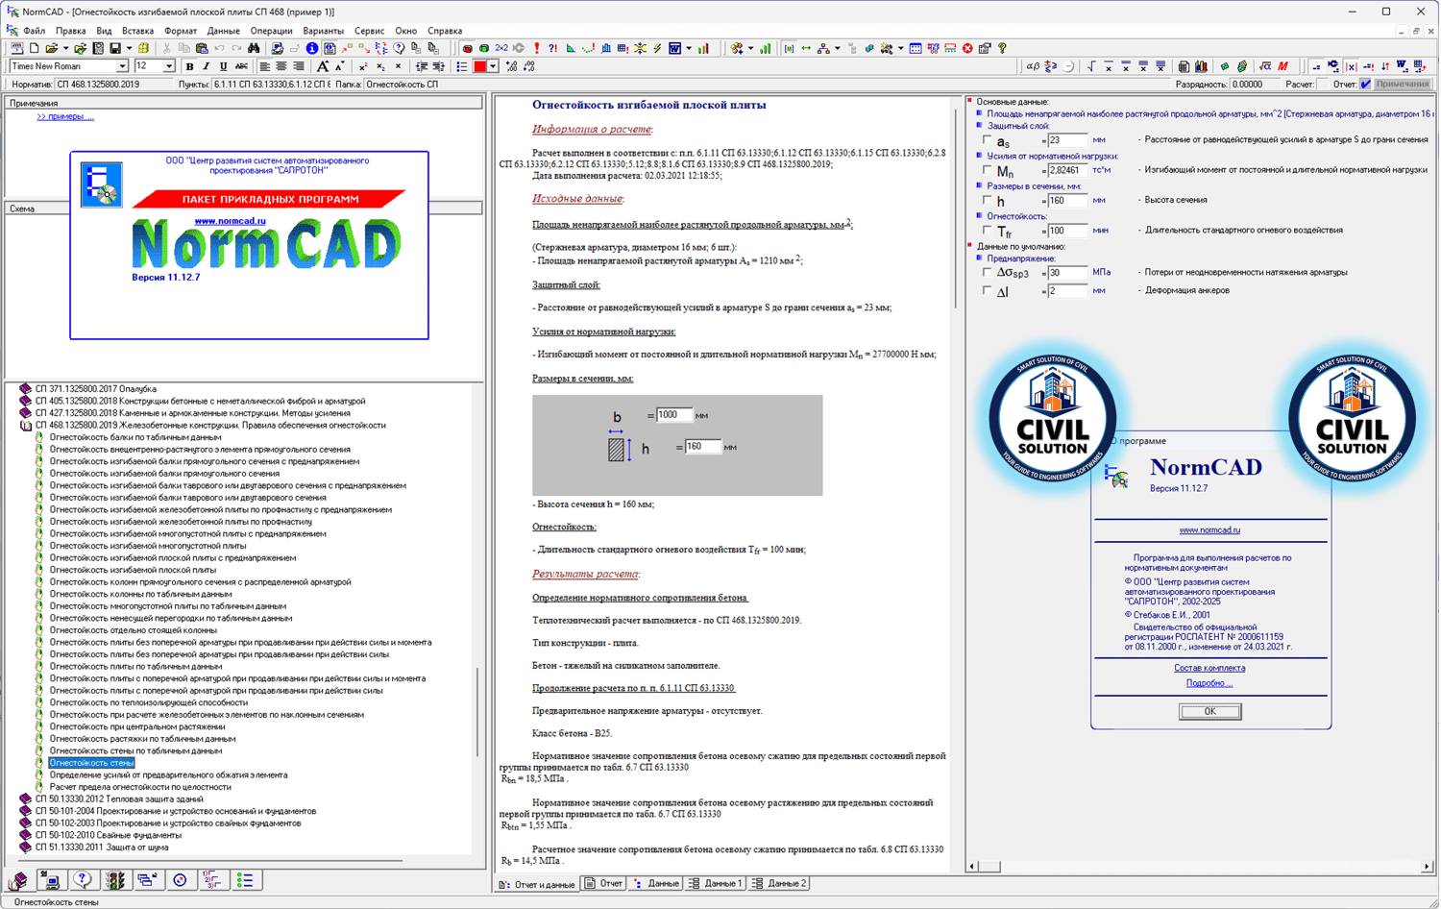The height and width of the screenshot is (909, 1441).
Task: Tick the checkbox for Δσsp3
Action: pyautogui.click(x=987, y=273)
